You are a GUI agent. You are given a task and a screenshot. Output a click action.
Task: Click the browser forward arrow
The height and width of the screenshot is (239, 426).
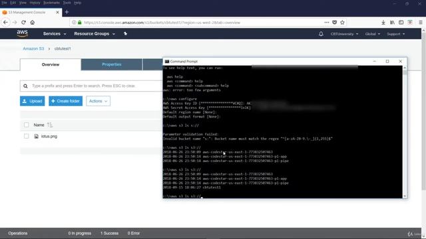[x=15, y=23]
